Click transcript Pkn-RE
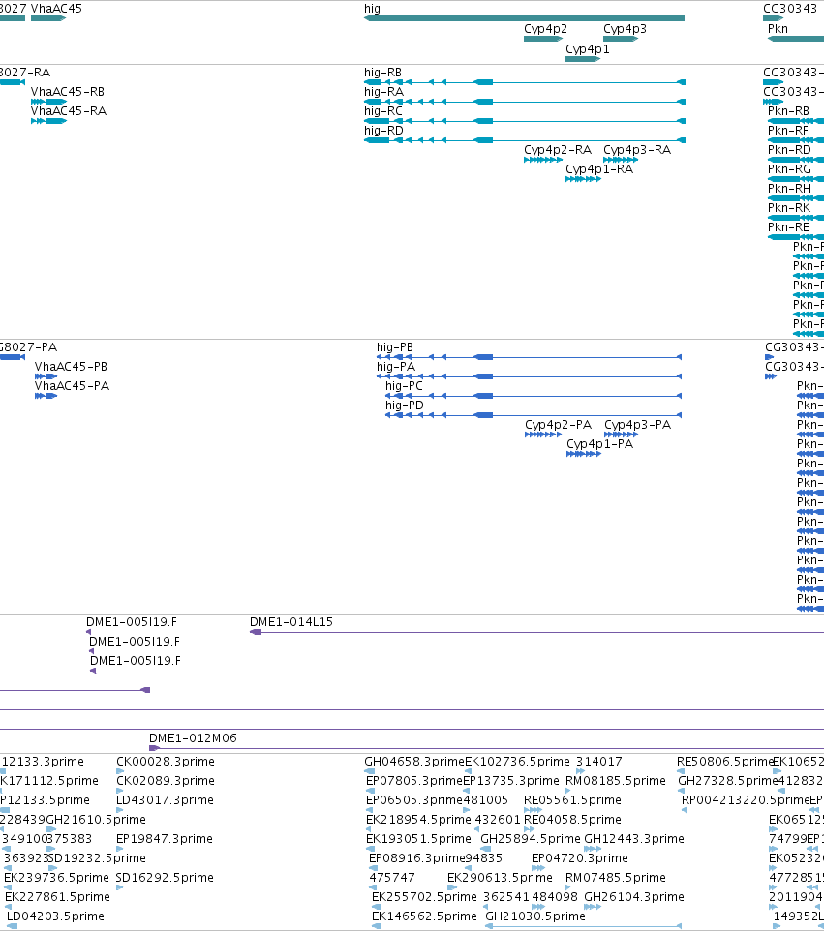824x931 pixels. coord(796,237)
